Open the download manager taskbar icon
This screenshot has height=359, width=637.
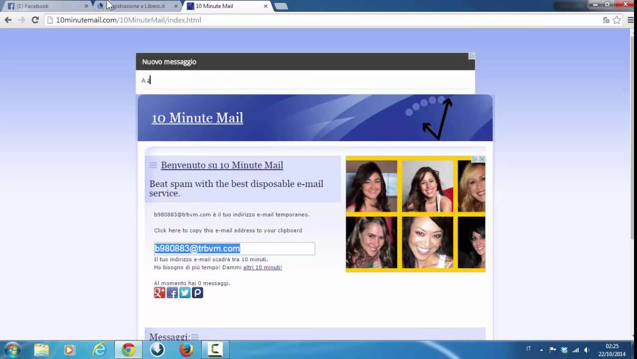pyautogui.click(x=158, y=350)
